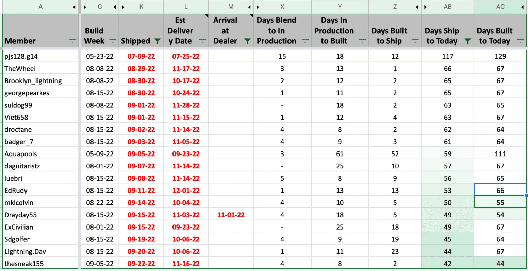The image size is (528, 271).
Task: Open the Days Built to Ship filter
Action: 415,41
